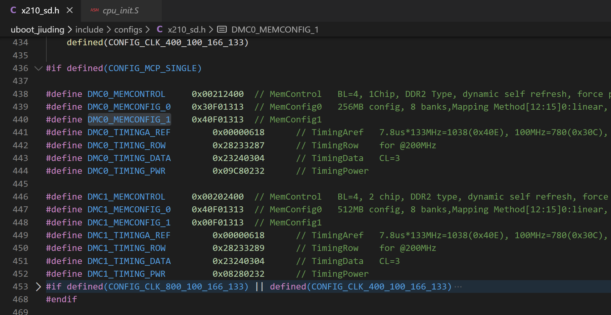This screenshot has width=611, height=315.
Task: Click the value 0x30F01313
Action: pos(218,107)
